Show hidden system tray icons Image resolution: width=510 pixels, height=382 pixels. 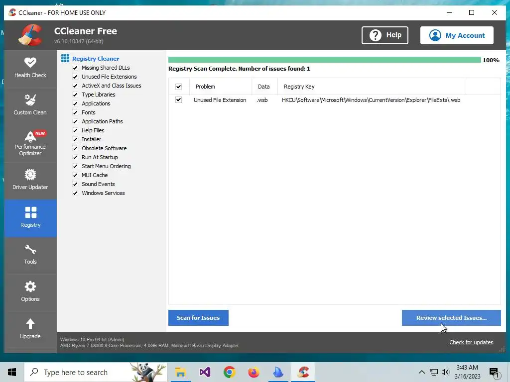(421, 372)
